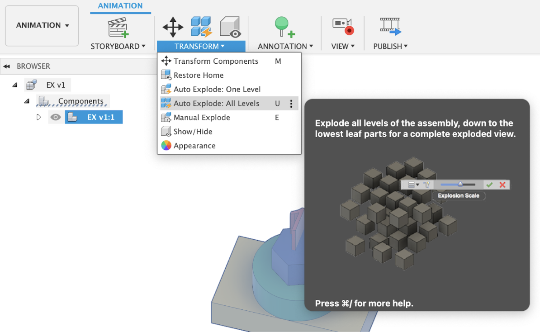This screenshot has width=540, height=332.
Task: Click the EX v1 assembly icon in Browser
Action: [x=31, y=85]
